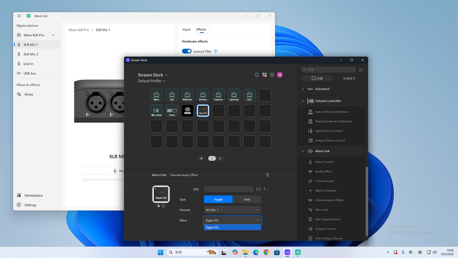This screenshot has height=258, width=458.
Task: Open the title text style T dropdown
Action: coord(266,189)
